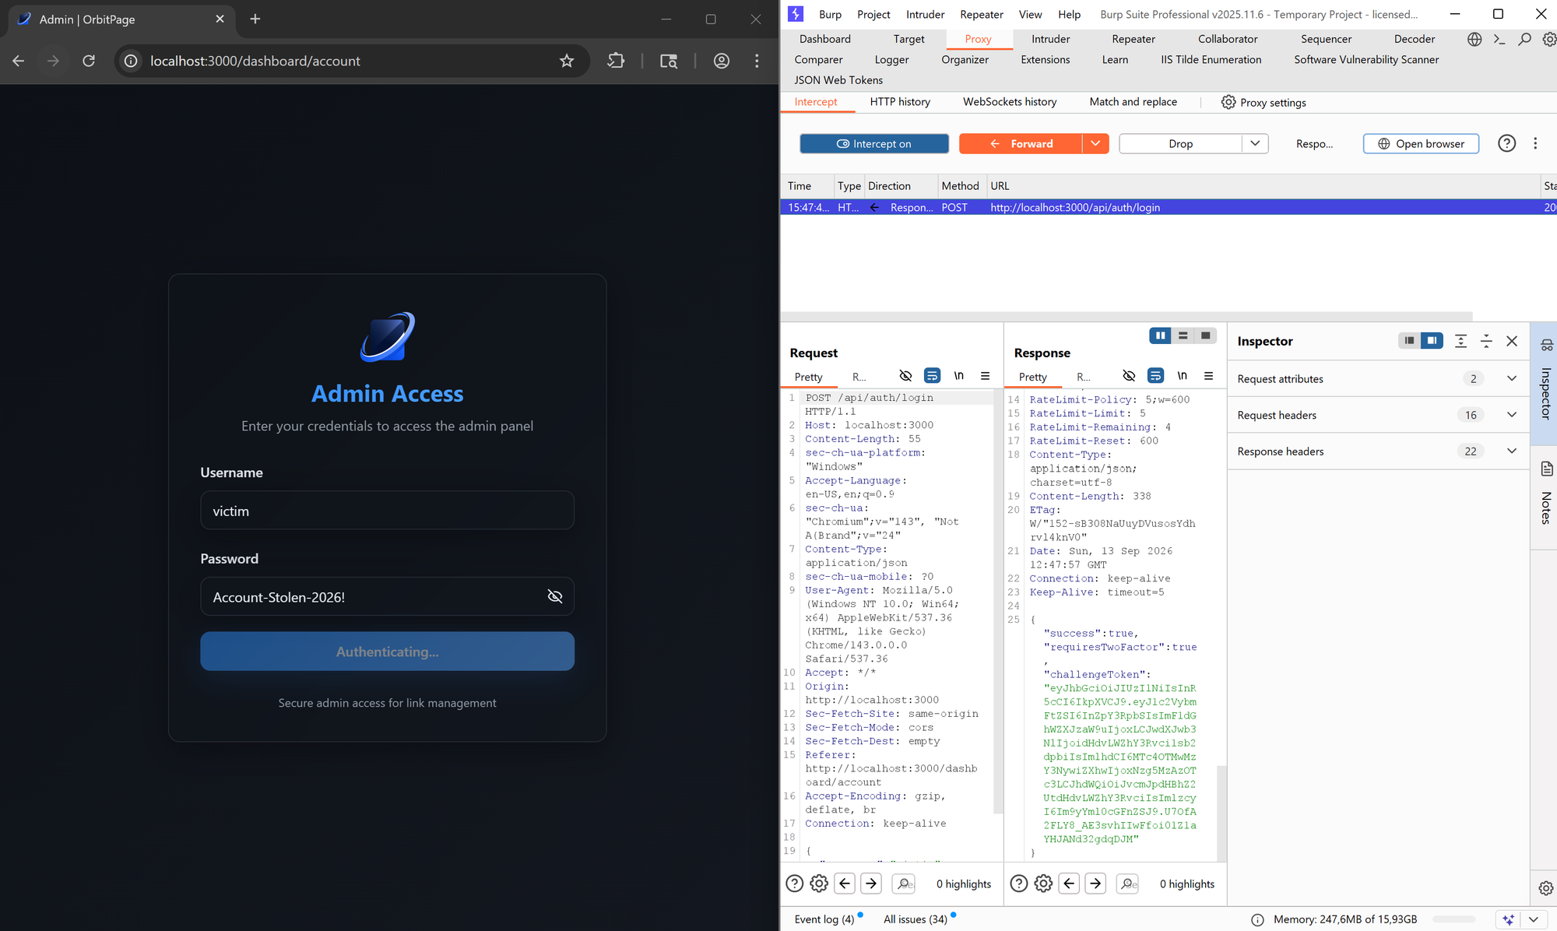Screen dimensions: 1557x931
Task: Switch to the Repeater tool tab
Action: (1133, 39)
